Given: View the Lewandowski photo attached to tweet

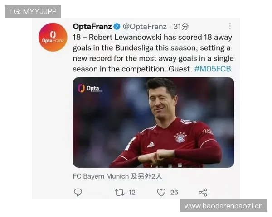Looking at the screenshot, I should pyautogui.click(x=154, y=123).
